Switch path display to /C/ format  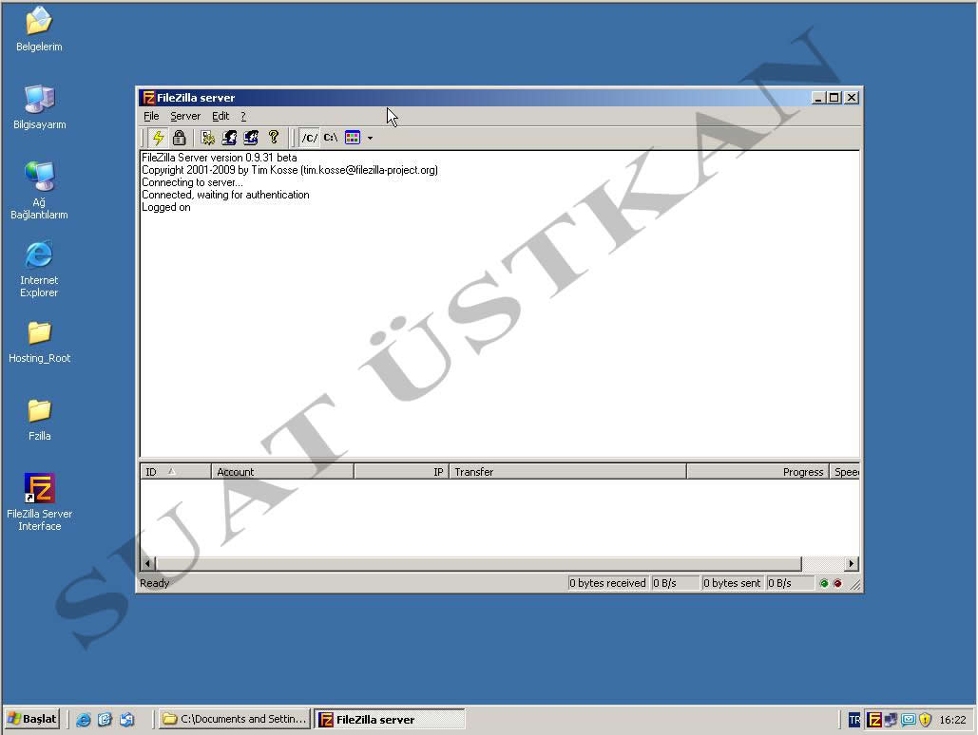pos(310,137)
